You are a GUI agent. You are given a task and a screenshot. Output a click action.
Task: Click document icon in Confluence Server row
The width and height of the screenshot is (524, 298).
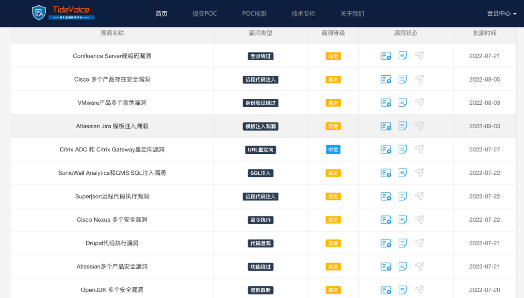(x=403, y=56)
